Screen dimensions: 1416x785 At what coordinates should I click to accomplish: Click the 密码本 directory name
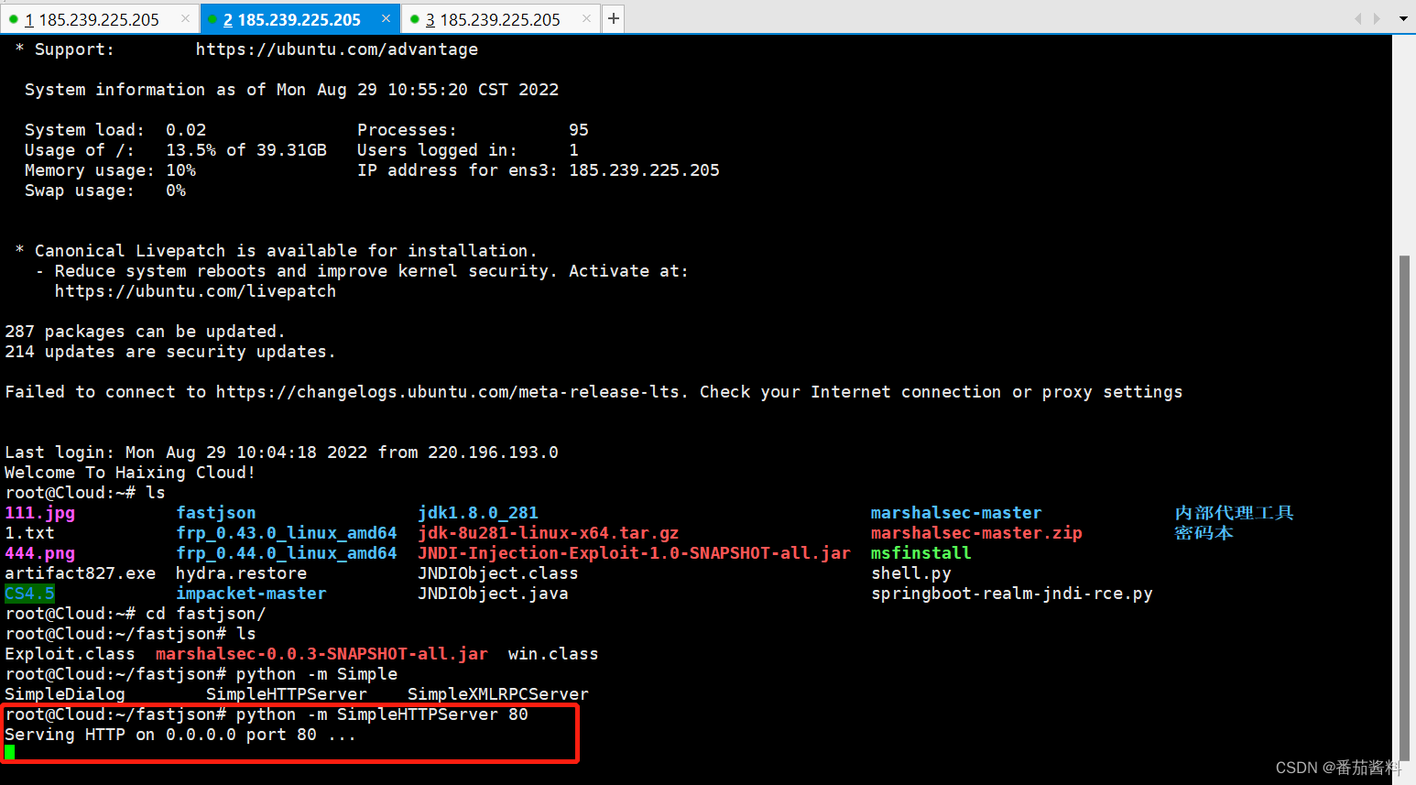[1204, 533]
